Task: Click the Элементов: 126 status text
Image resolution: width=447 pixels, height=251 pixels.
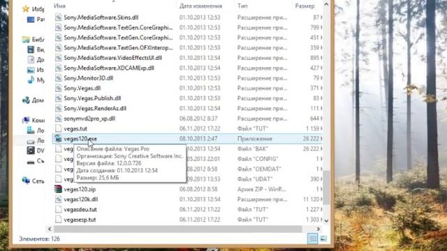Action: point(39,238)
